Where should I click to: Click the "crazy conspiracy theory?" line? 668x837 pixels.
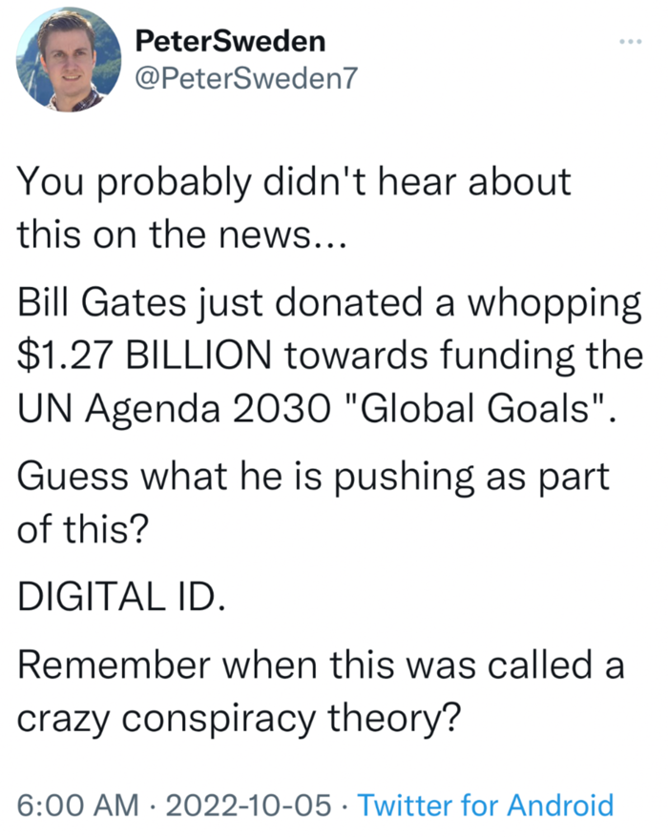point(239,720)
